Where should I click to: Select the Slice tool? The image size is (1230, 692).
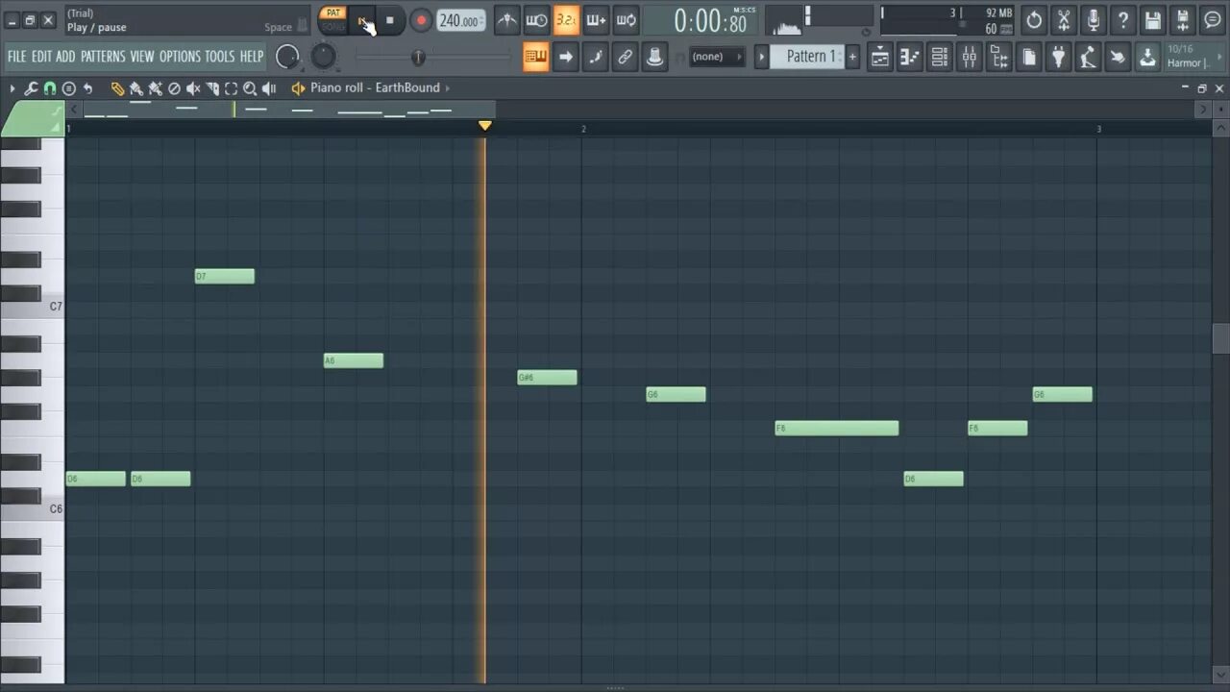[212, 88]
